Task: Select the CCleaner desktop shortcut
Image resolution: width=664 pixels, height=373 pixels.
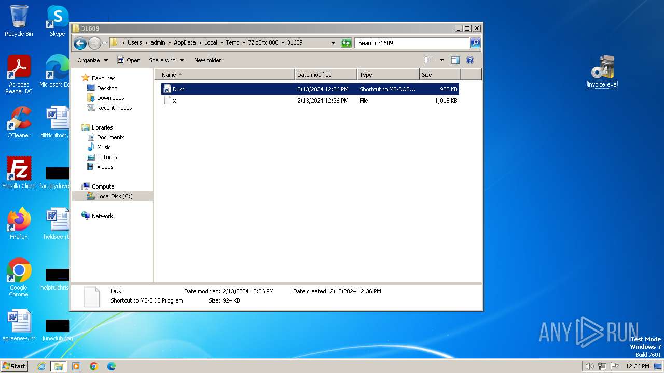Action: (19, 122)
